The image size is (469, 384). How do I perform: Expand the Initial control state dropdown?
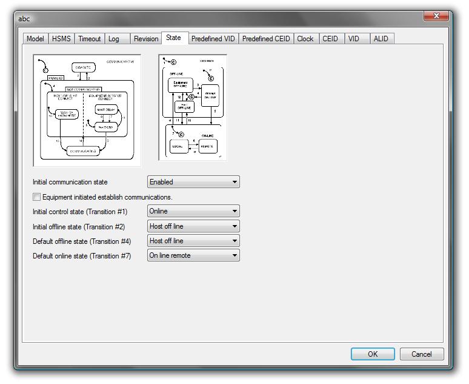click(193, 211)
